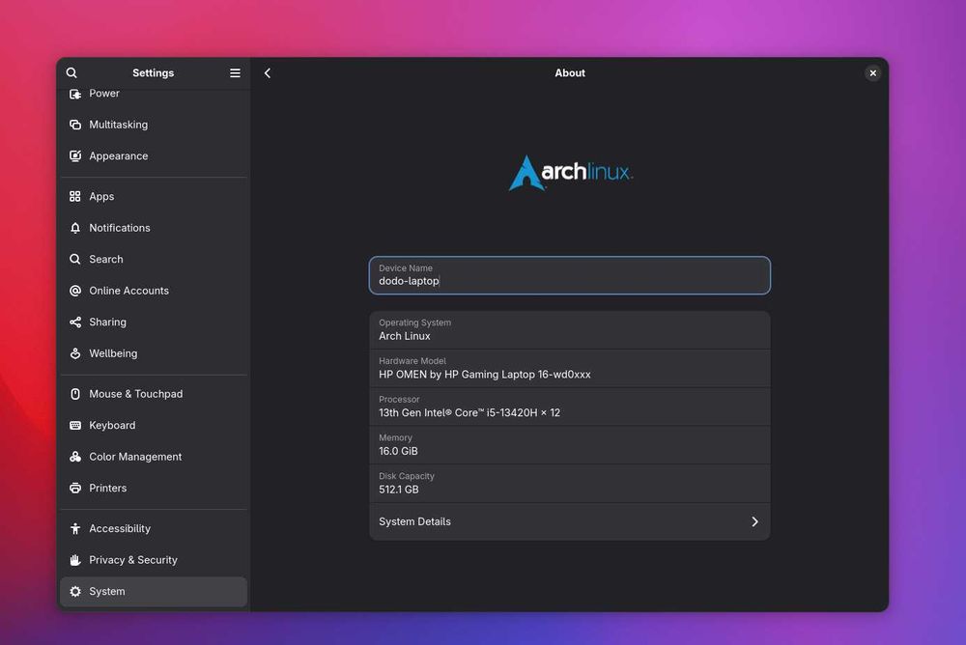Click the Online Accounts at-sign icon
This screenshot has width=966, height=645.
(75, 291)
